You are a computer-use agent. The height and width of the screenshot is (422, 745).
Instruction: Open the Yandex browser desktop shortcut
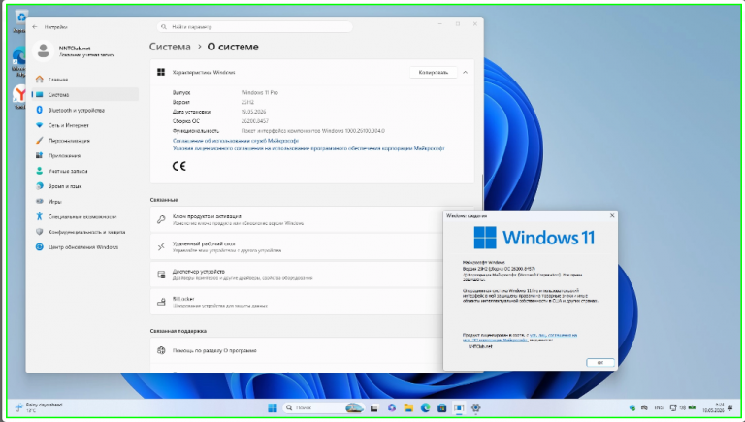click(x=20, y=97)
